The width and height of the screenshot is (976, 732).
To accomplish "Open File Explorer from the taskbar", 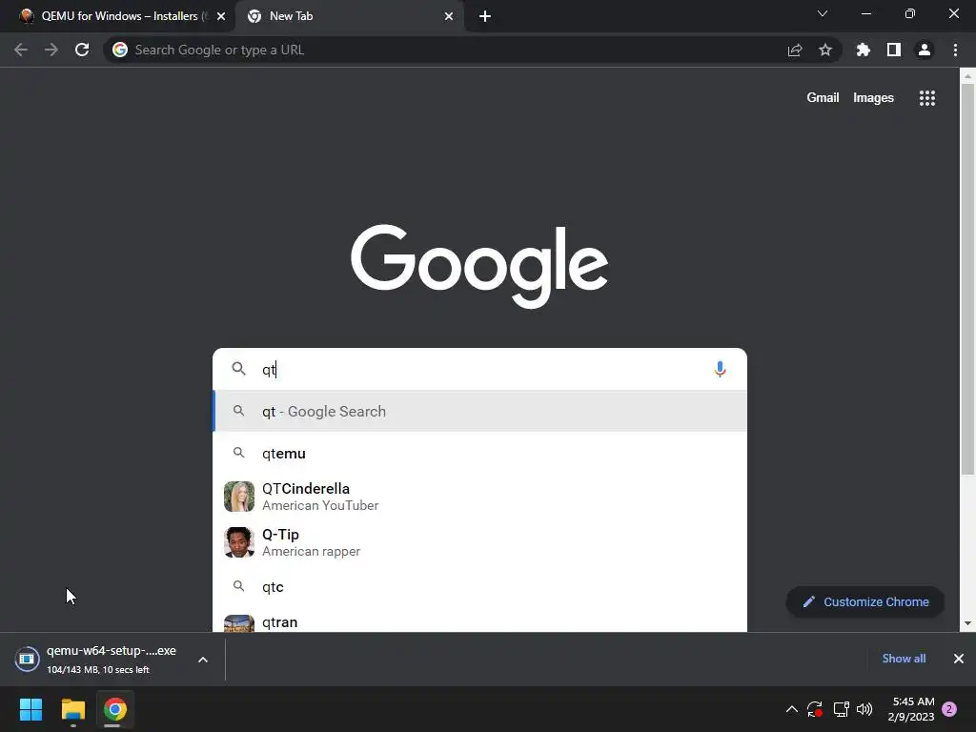I will coord(72,709).
